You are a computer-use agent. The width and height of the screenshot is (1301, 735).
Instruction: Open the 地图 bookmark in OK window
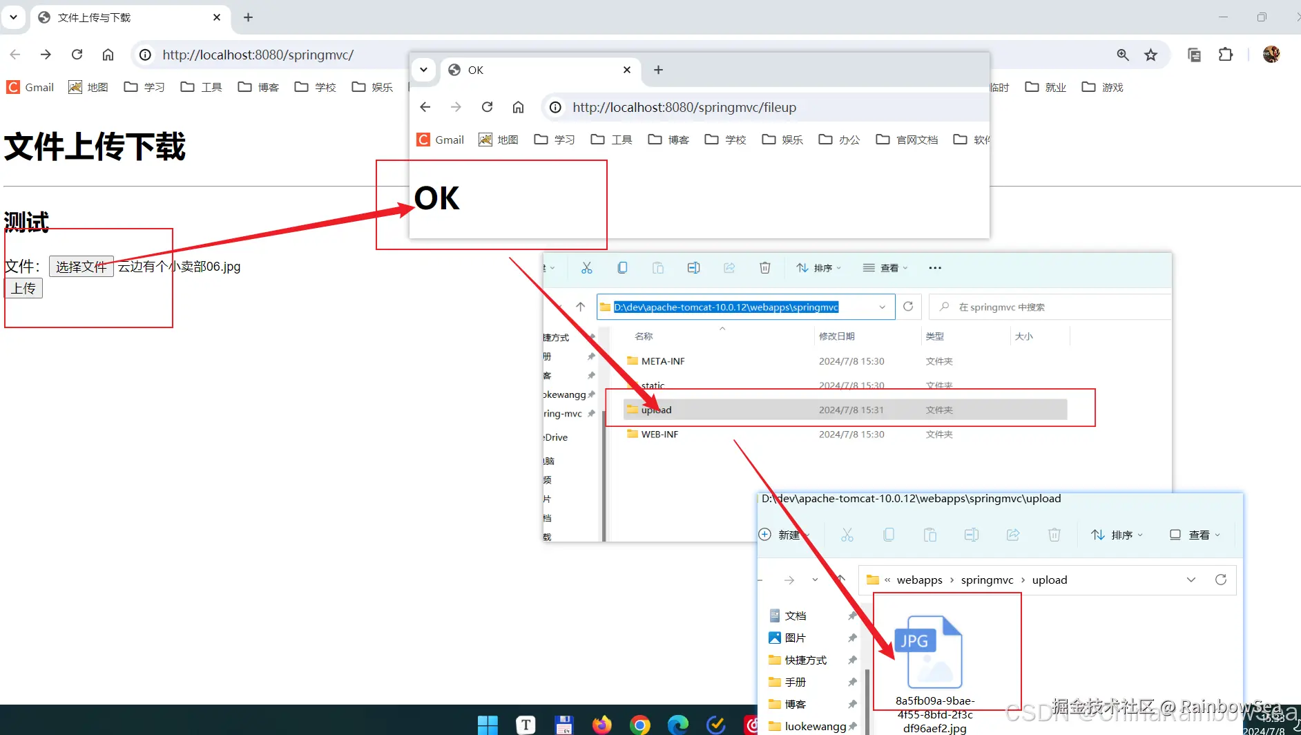pyautogui.click(x=498, y=140)
